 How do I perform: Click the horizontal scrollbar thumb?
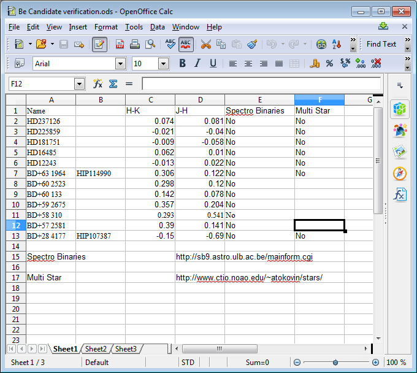220,348
